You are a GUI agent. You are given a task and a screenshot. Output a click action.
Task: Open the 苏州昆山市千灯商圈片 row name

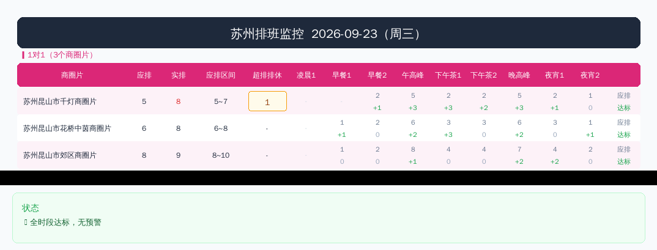tap(59, 101)
